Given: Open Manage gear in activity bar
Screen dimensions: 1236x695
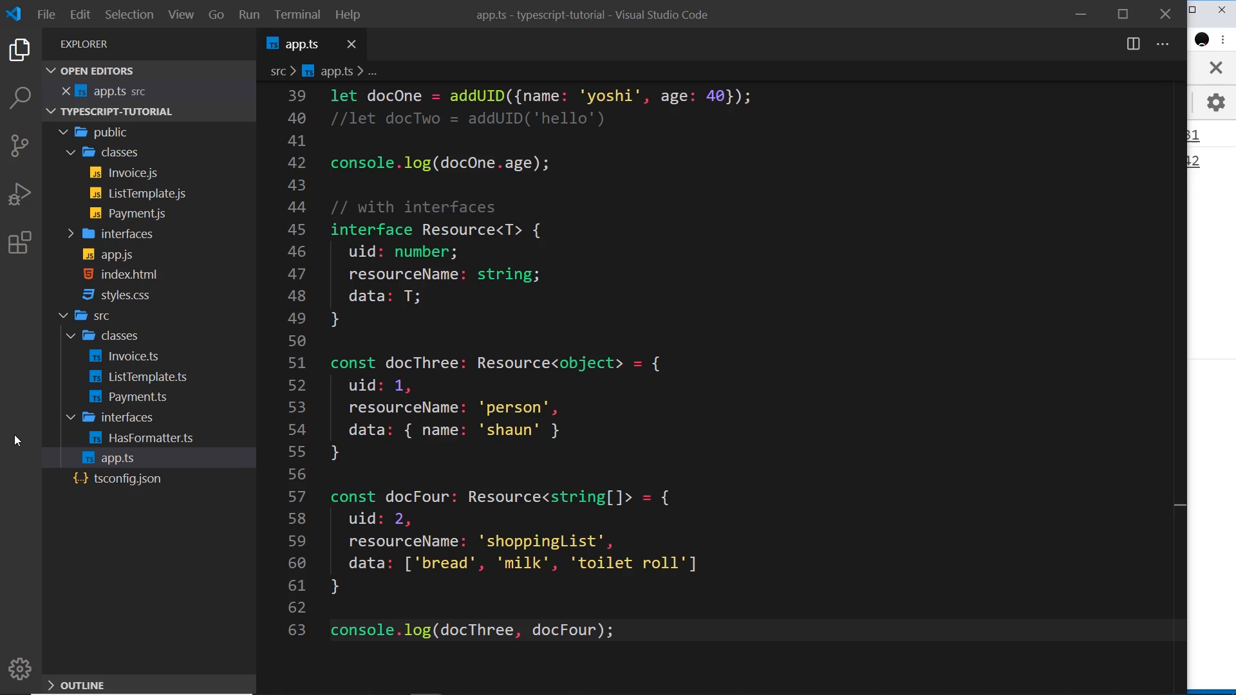Looking at the screenshot, I should [20, 669].
